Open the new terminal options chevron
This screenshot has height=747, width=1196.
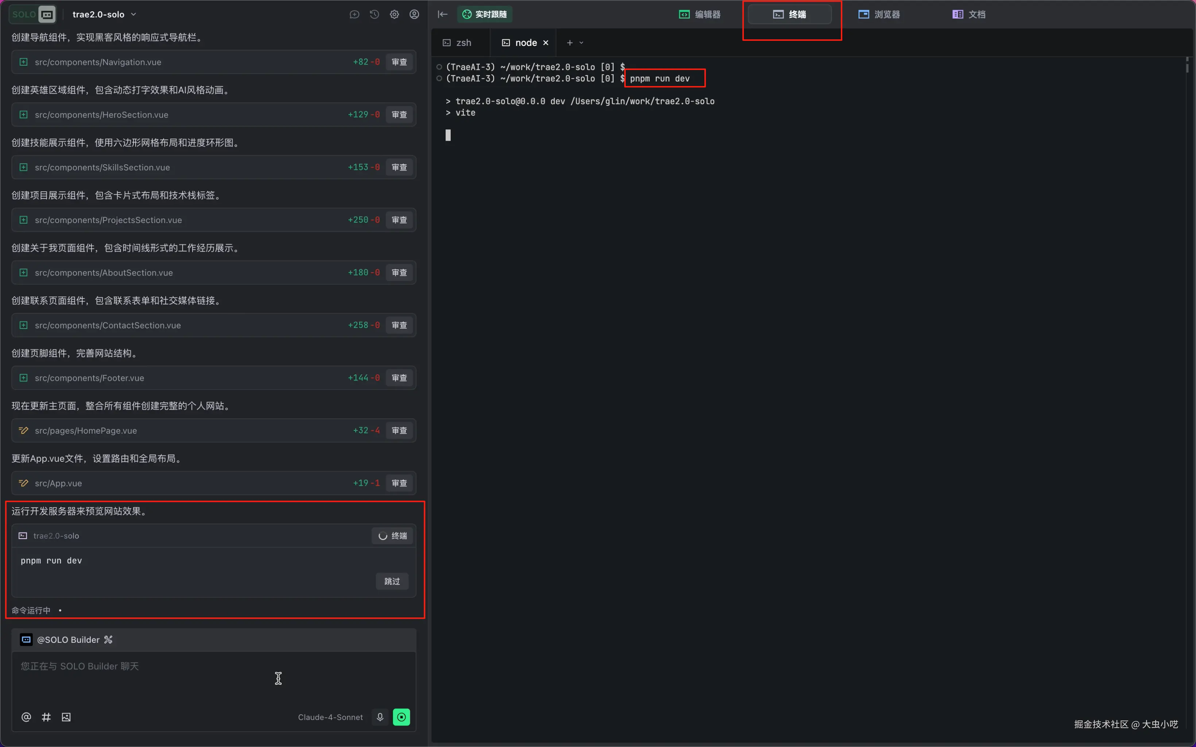pos(582,43)
